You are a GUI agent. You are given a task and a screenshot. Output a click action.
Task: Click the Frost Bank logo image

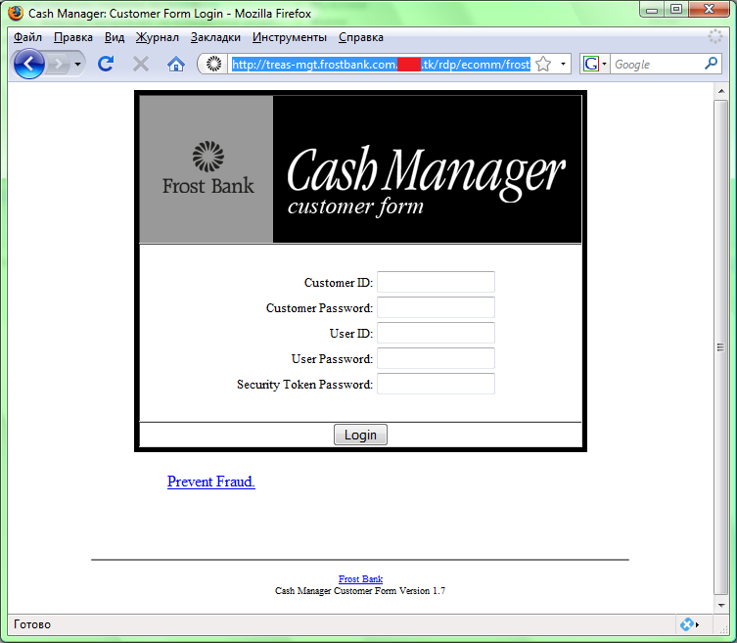click(207, 169)
